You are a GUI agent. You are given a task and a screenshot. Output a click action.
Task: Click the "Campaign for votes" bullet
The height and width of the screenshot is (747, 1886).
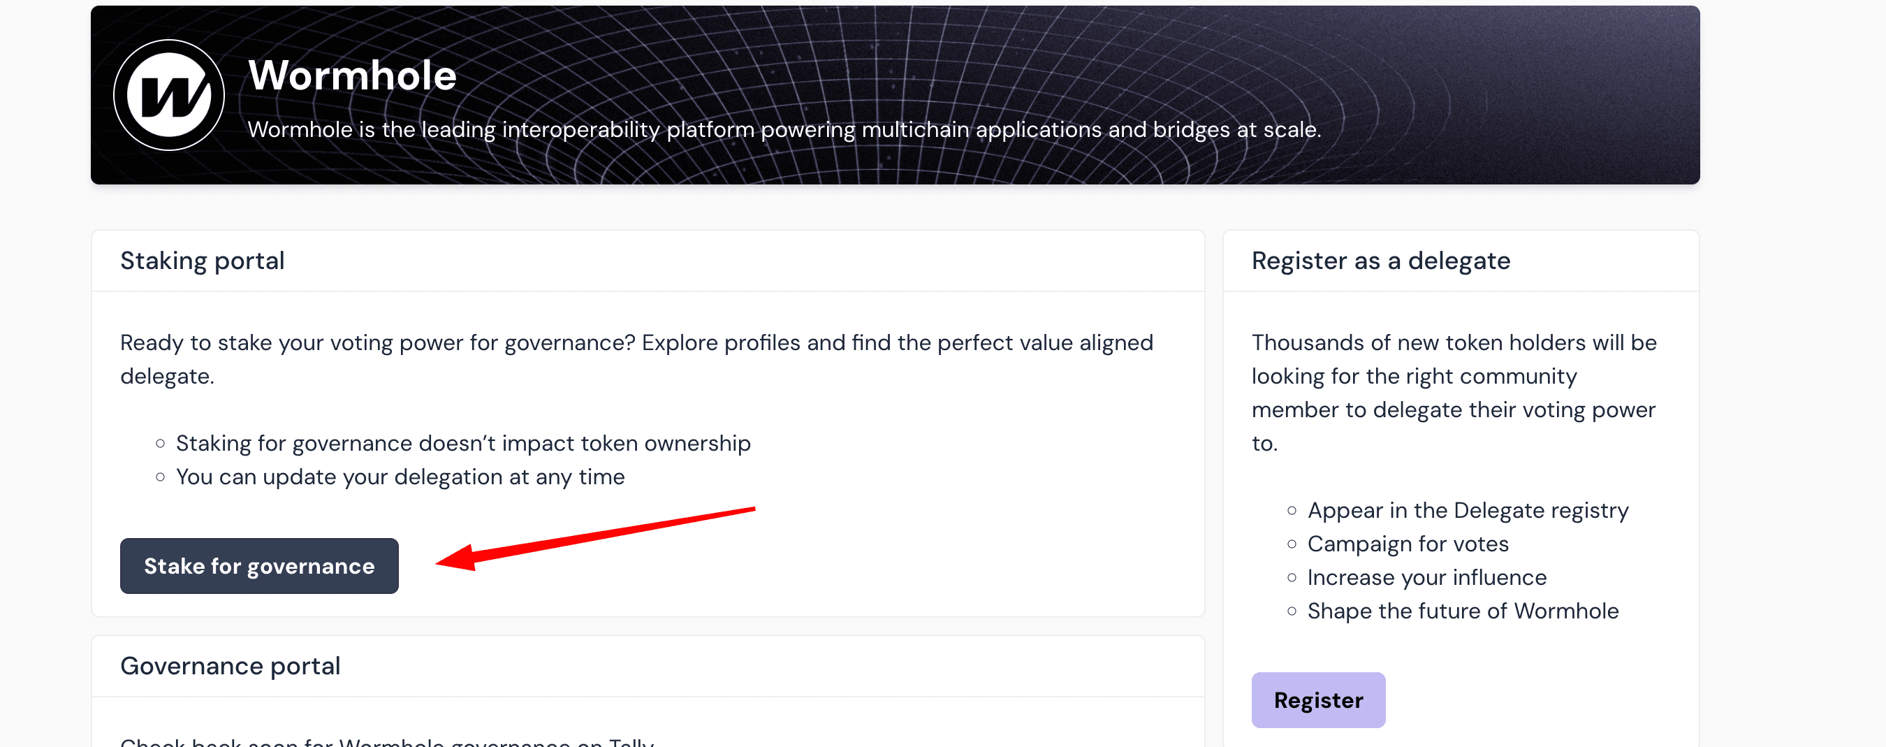click(1408, 544)
